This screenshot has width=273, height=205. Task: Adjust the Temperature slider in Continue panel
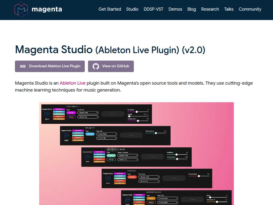pyautogui.click(x=138, y=121)
